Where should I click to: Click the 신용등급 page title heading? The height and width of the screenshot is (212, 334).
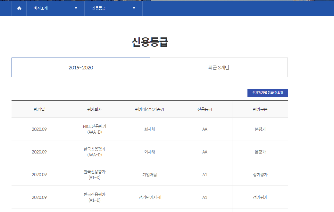click(150, 42)
